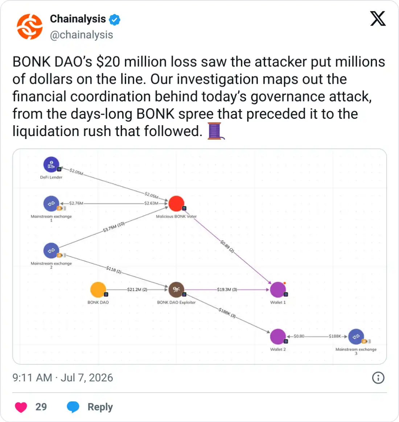This screenshot has height=422, width=399.
Task: Select the DeFi Lender node
Action: click(x=51, y=164)
